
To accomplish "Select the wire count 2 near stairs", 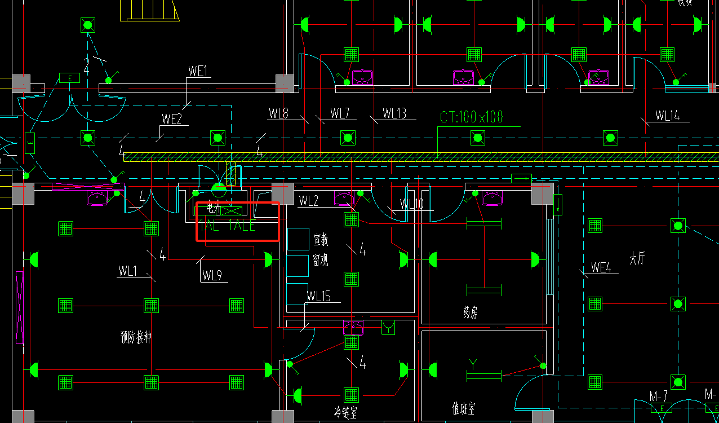I will [x=87, y=65].
